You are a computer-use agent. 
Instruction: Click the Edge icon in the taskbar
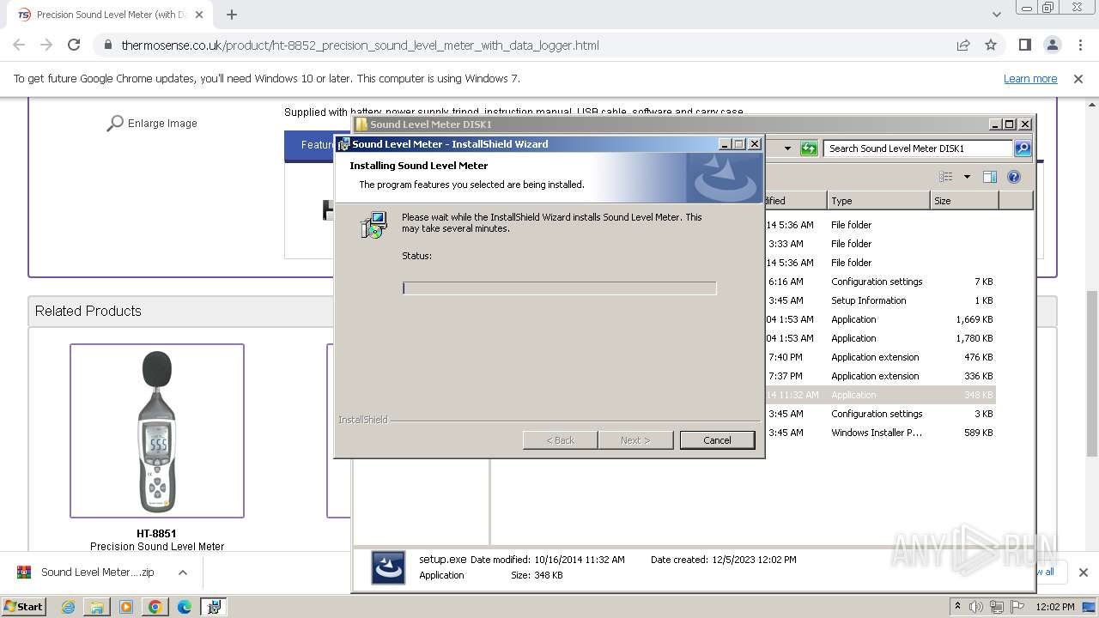pos(185,607)
